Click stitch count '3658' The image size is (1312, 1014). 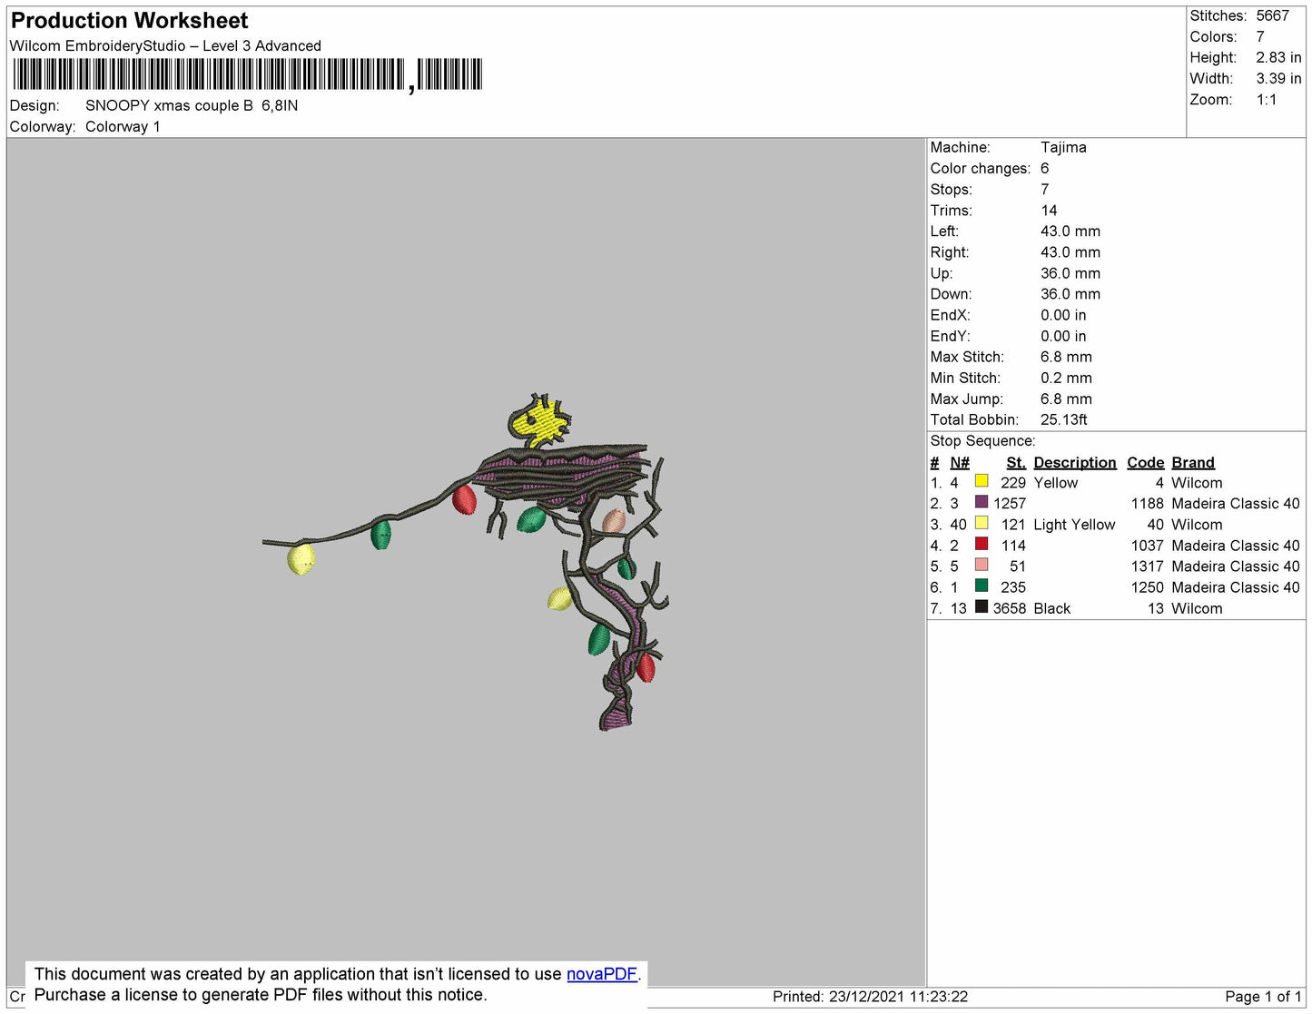[1010, 608]
